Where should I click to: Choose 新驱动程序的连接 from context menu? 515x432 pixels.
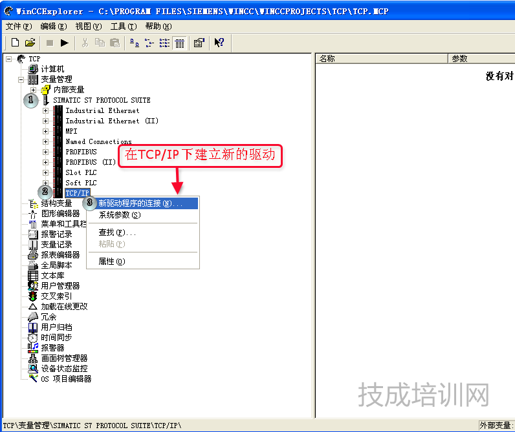pos(140,203)
